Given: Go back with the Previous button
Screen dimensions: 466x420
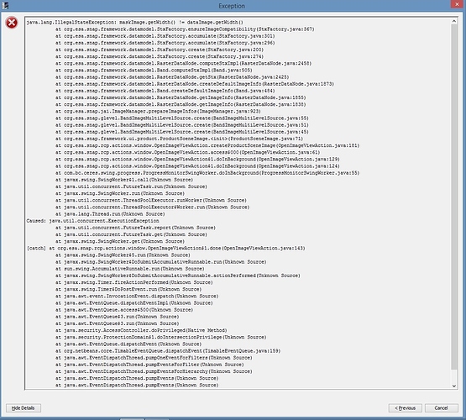Looking at the screenshot, I should pyautogui.click(x=406, y=407).
